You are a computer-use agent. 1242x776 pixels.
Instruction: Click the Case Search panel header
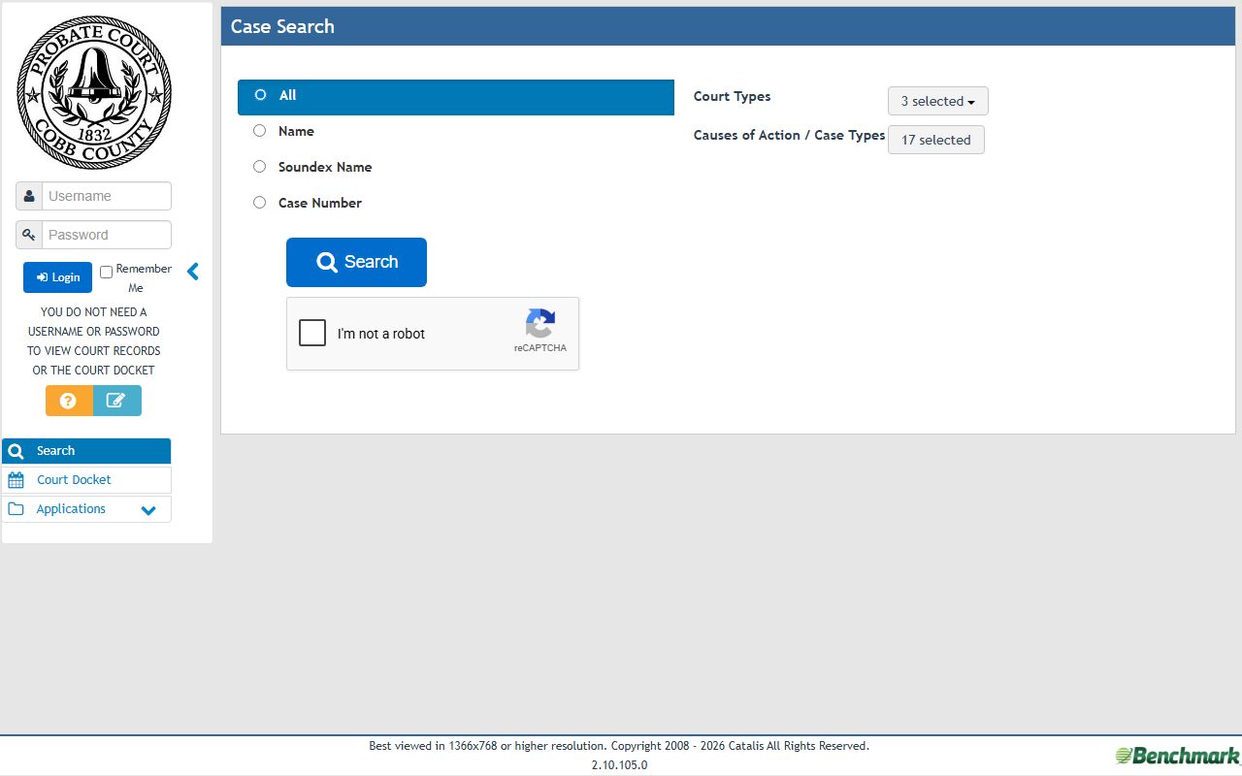tap(728, 26)
